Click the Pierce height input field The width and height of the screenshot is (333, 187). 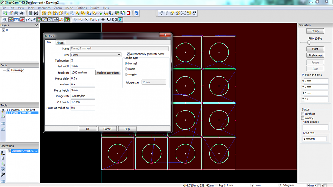point(83,90)
